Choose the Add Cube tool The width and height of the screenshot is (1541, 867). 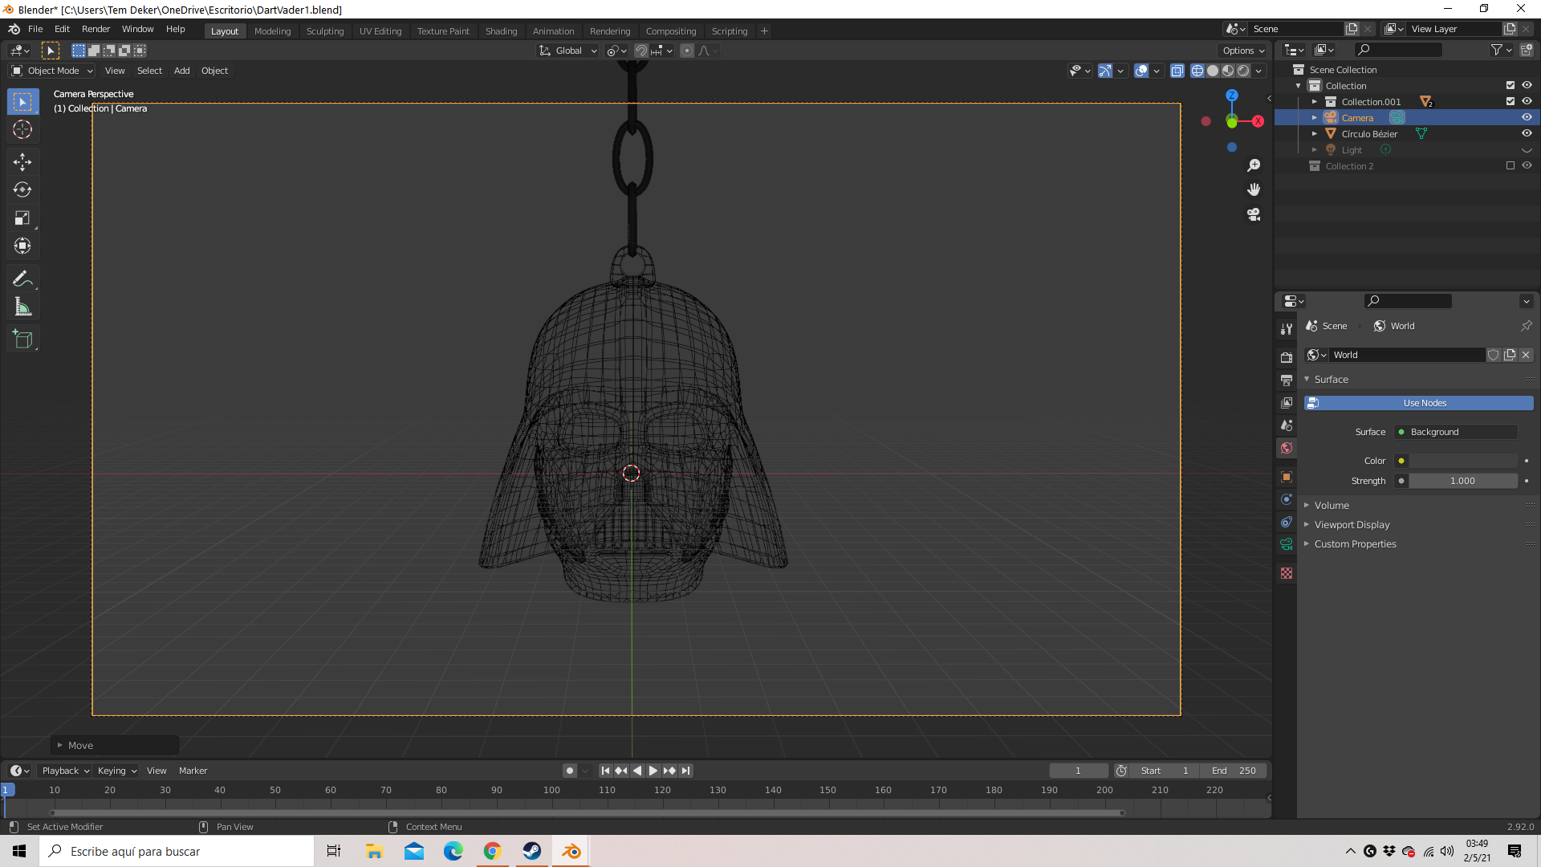coord(22,340)
